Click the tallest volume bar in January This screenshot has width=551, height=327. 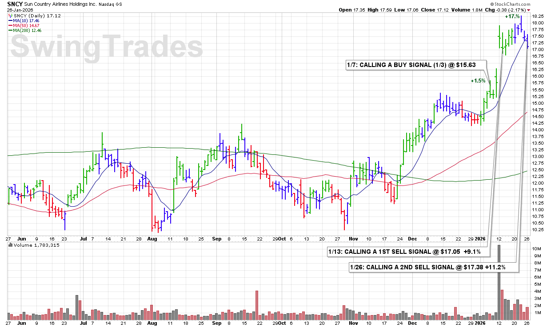pyautogui.click(x=499, y=280)
